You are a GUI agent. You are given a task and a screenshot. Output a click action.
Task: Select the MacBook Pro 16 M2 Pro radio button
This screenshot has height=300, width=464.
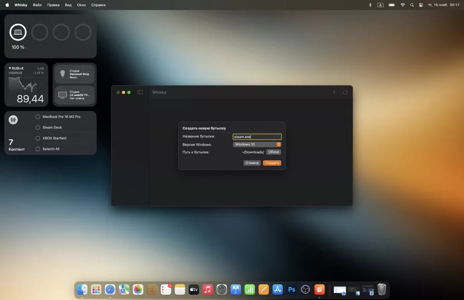[38, 117]
